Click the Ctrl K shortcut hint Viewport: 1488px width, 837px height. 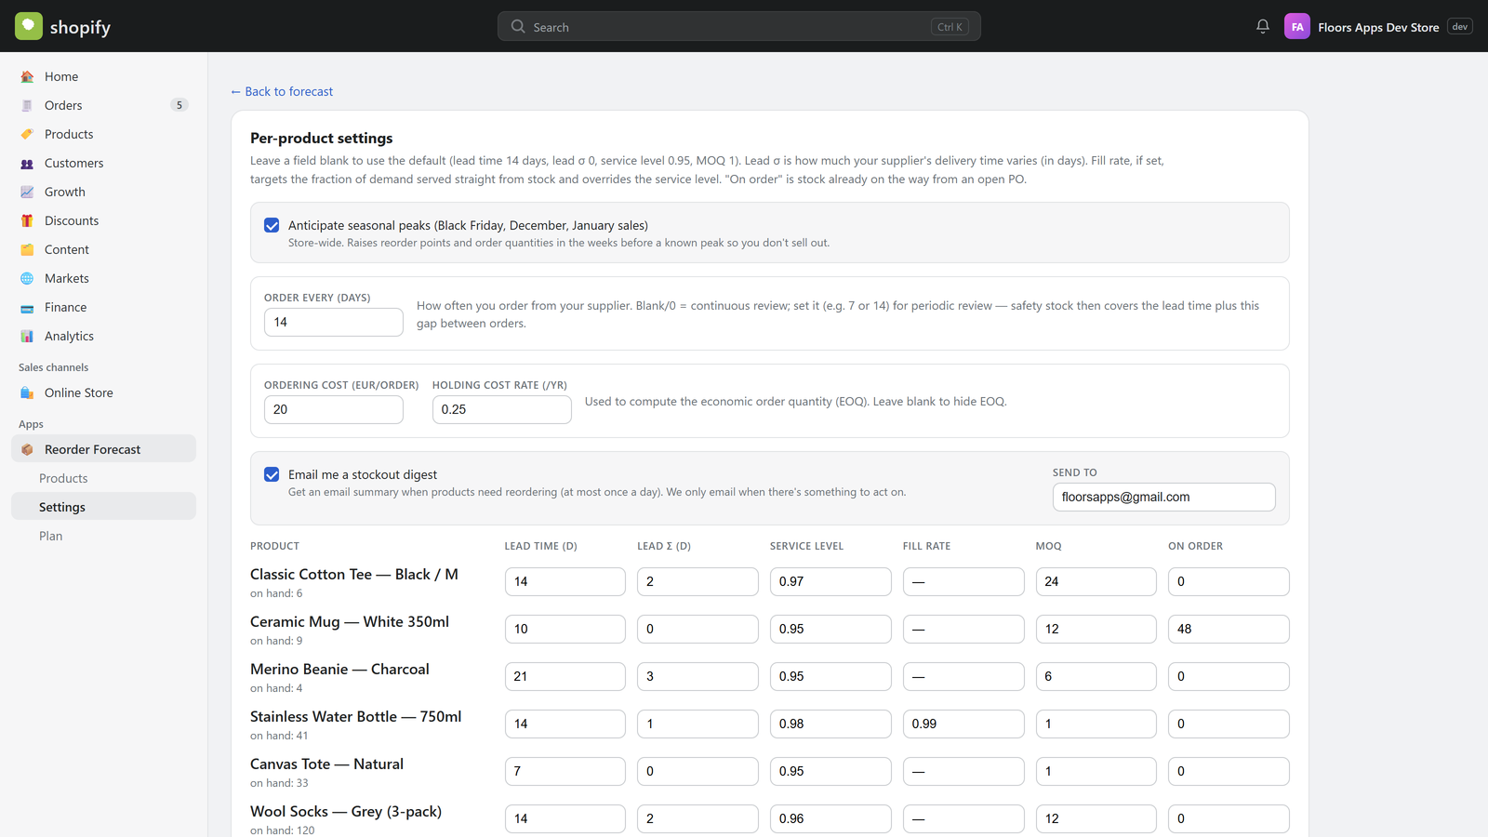tap(950, 27)
